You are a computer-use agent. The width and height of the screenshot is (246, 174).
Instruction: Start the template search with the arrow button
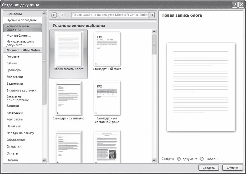(x=152, y=15)
